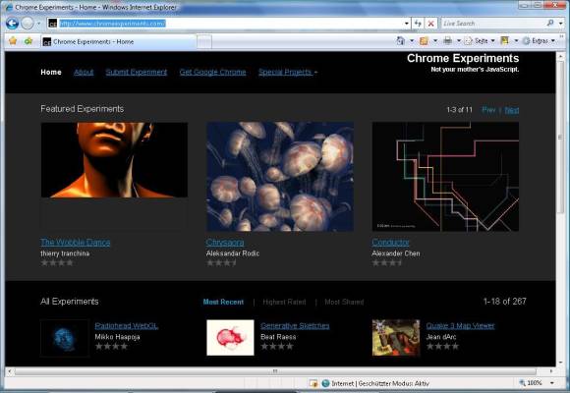Open the Generative Sketches red thumbnail
The image size is (570, 393).
[x=230, y=338]
